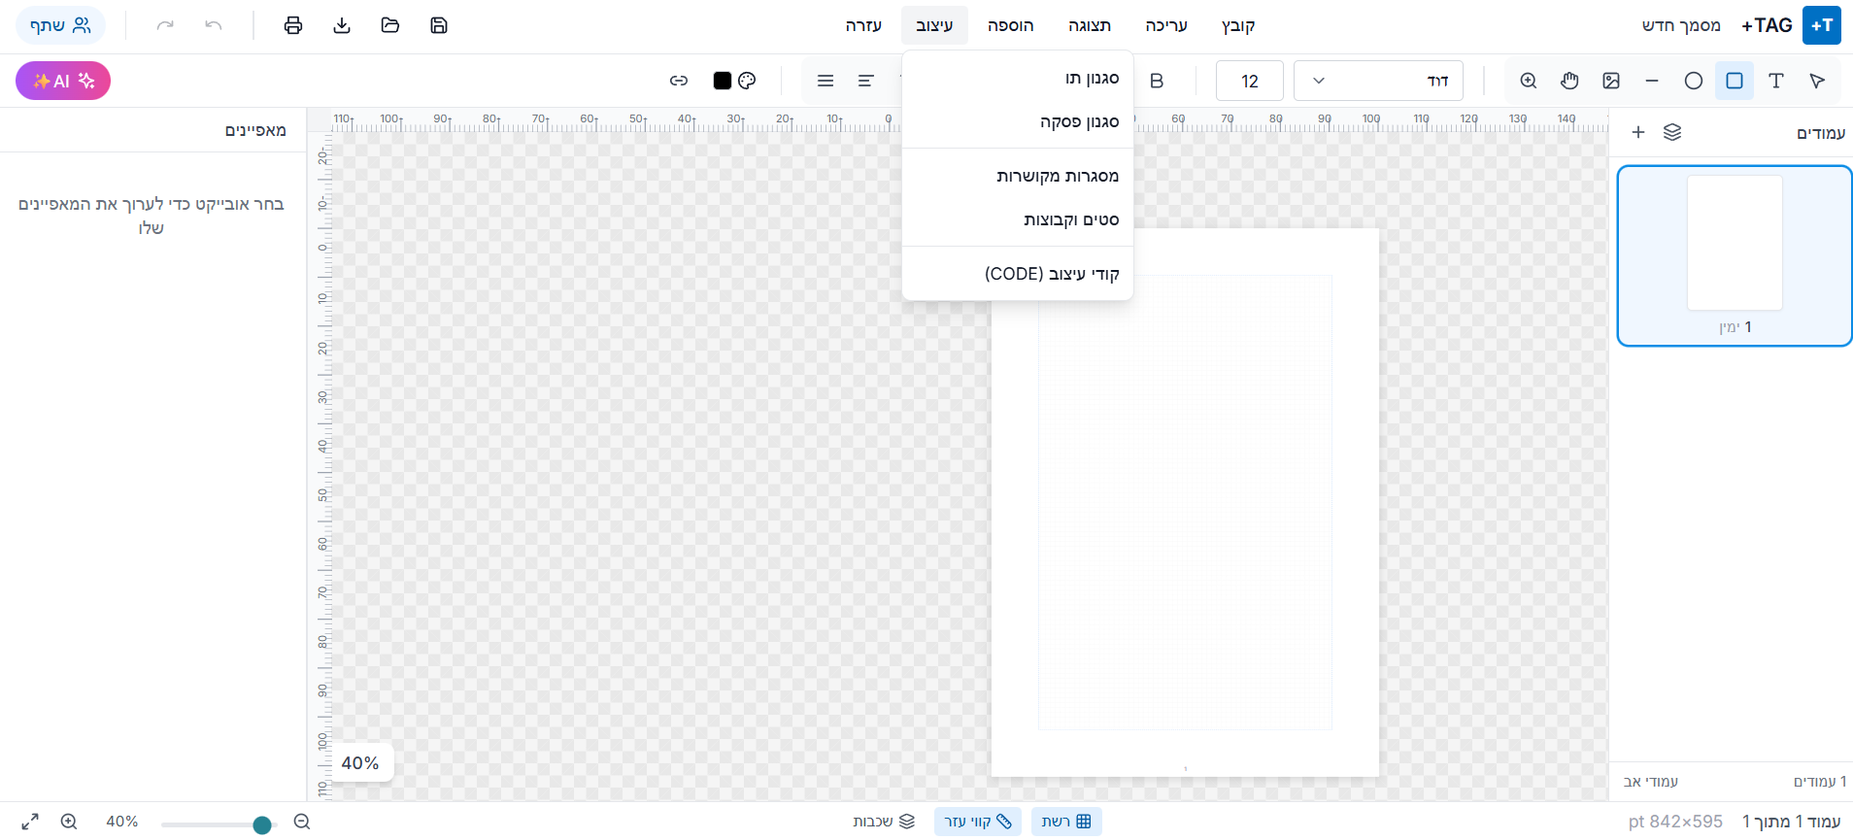Viewport: 1853px width, 840px height.
Task: Click the left-align text icon
Action: pos(866,81)
